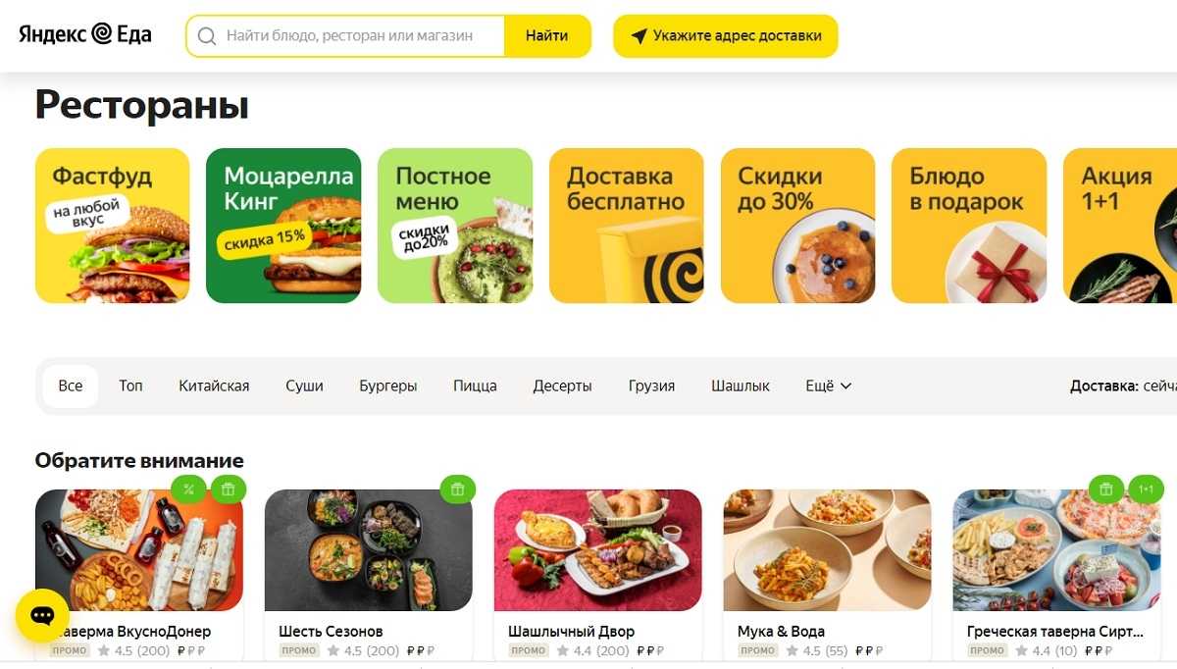
Task: Expand the Ещё cuisine dropdown
Action: pos(828,386)
